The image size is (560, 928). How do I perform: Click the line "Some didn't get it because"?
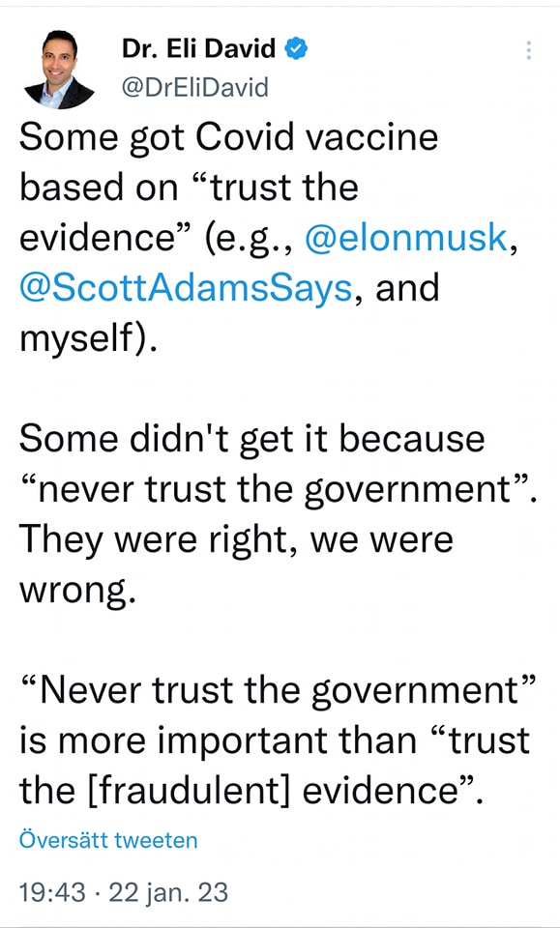tap(252, 439)
